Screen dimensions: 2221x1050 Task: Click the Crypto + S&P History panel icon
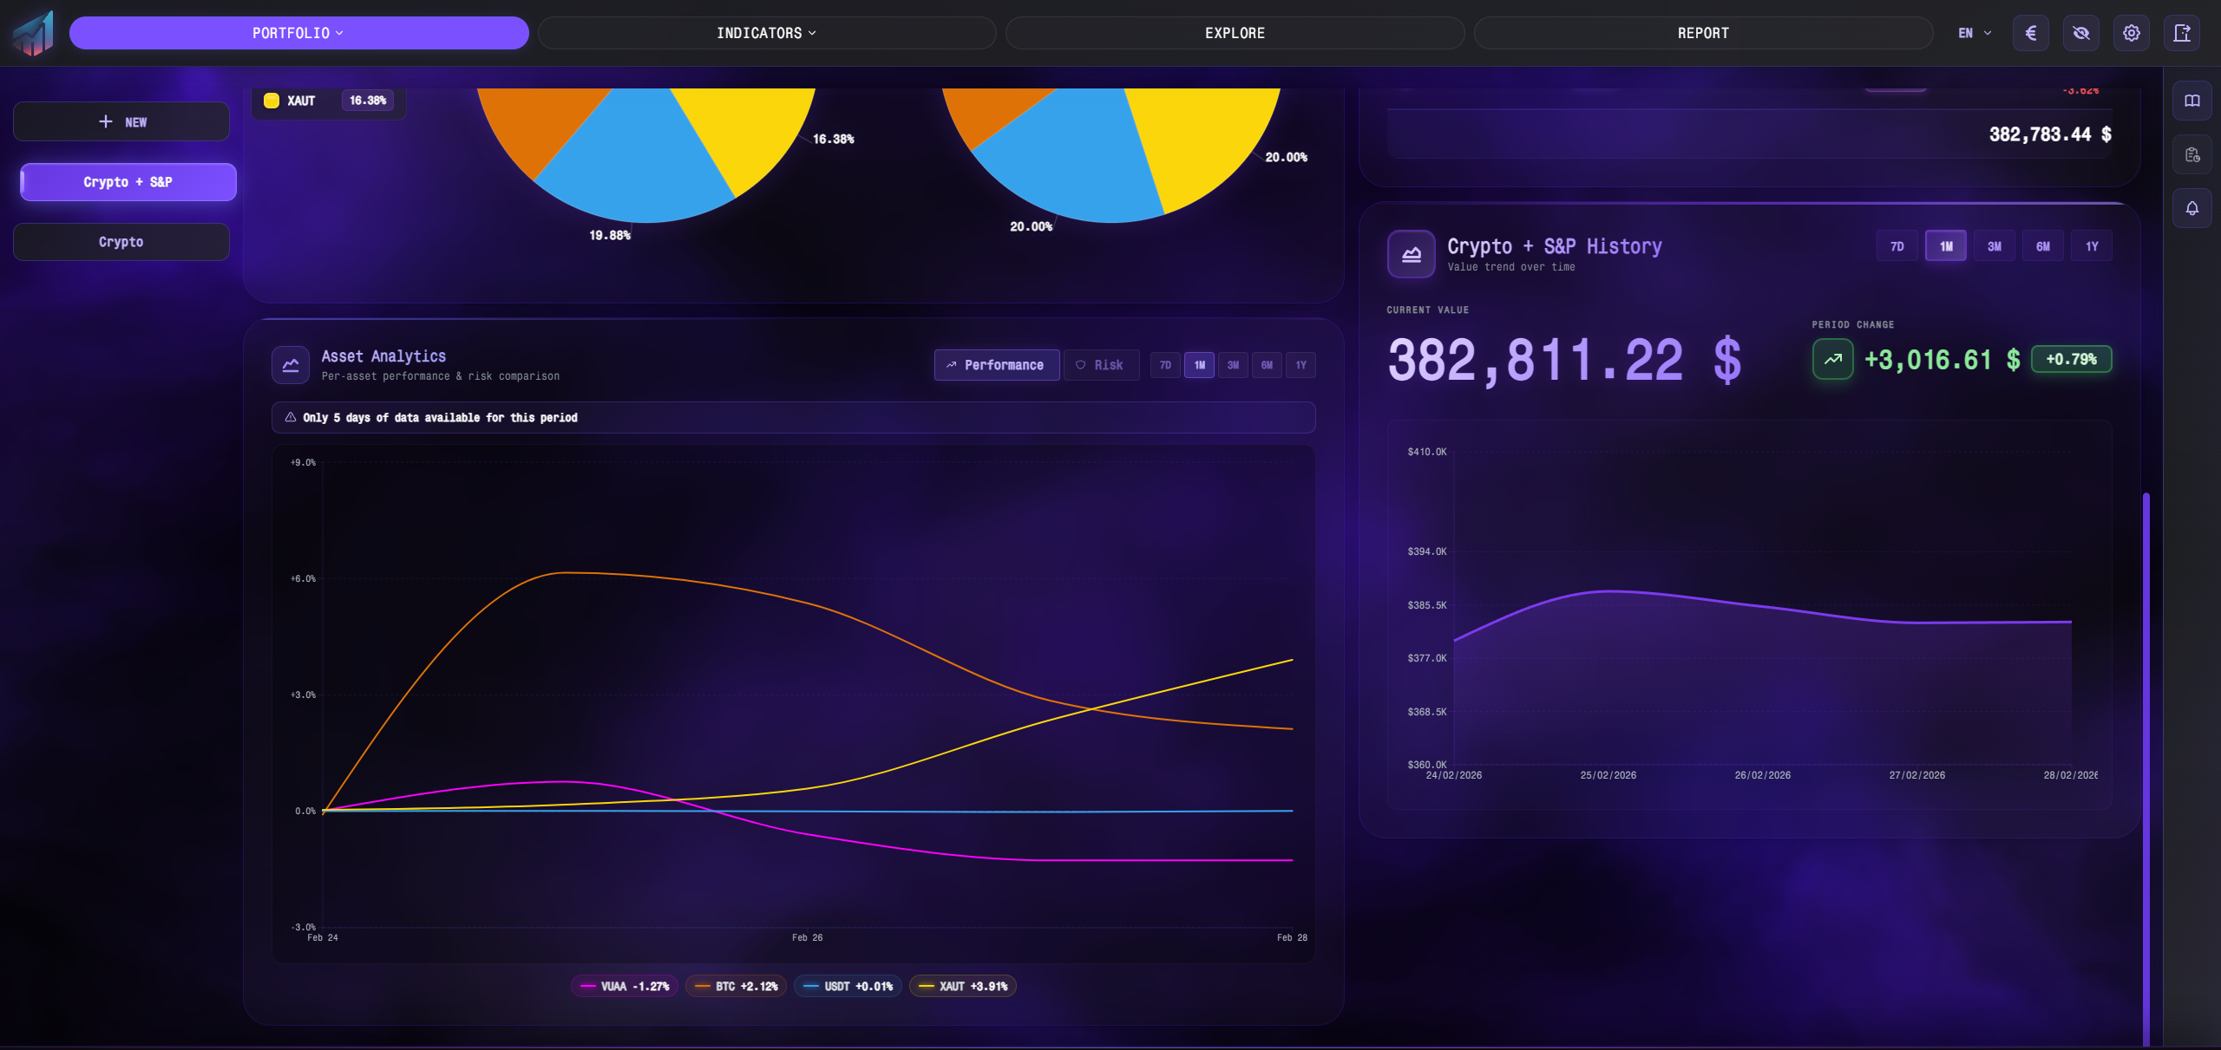coord(1411,254)
